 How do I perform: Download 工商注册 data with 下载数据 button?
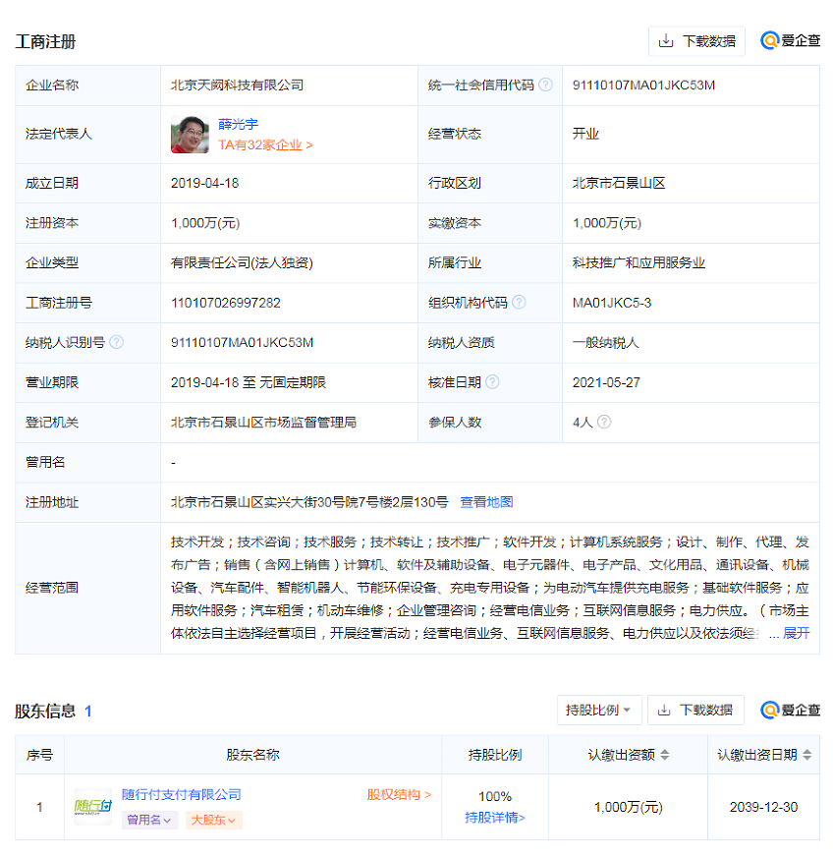point(696,41)
